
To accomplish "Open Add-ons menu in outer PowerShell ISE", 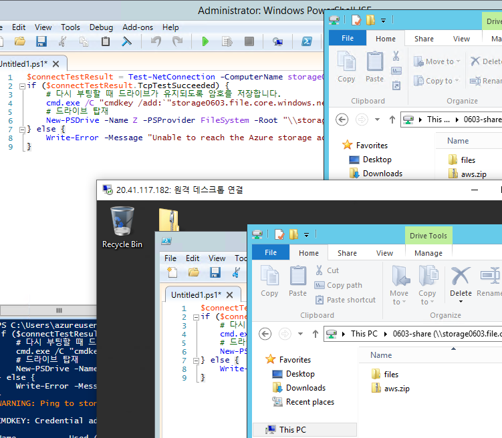I will pyautogui.click(x=138, y=27).
